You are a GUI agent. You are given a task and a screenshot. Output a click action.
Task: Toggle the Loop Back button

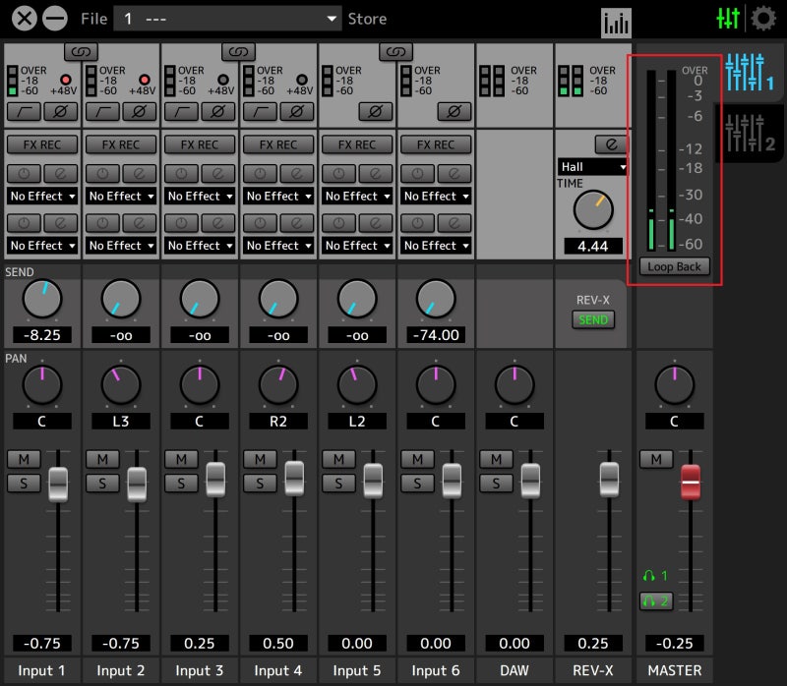674,266
